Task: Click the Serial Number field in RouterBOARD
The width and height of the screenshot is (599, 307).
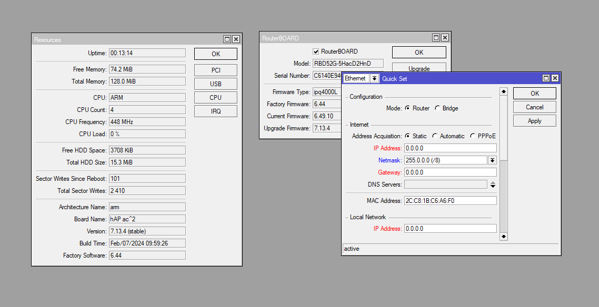Action: 327,76
